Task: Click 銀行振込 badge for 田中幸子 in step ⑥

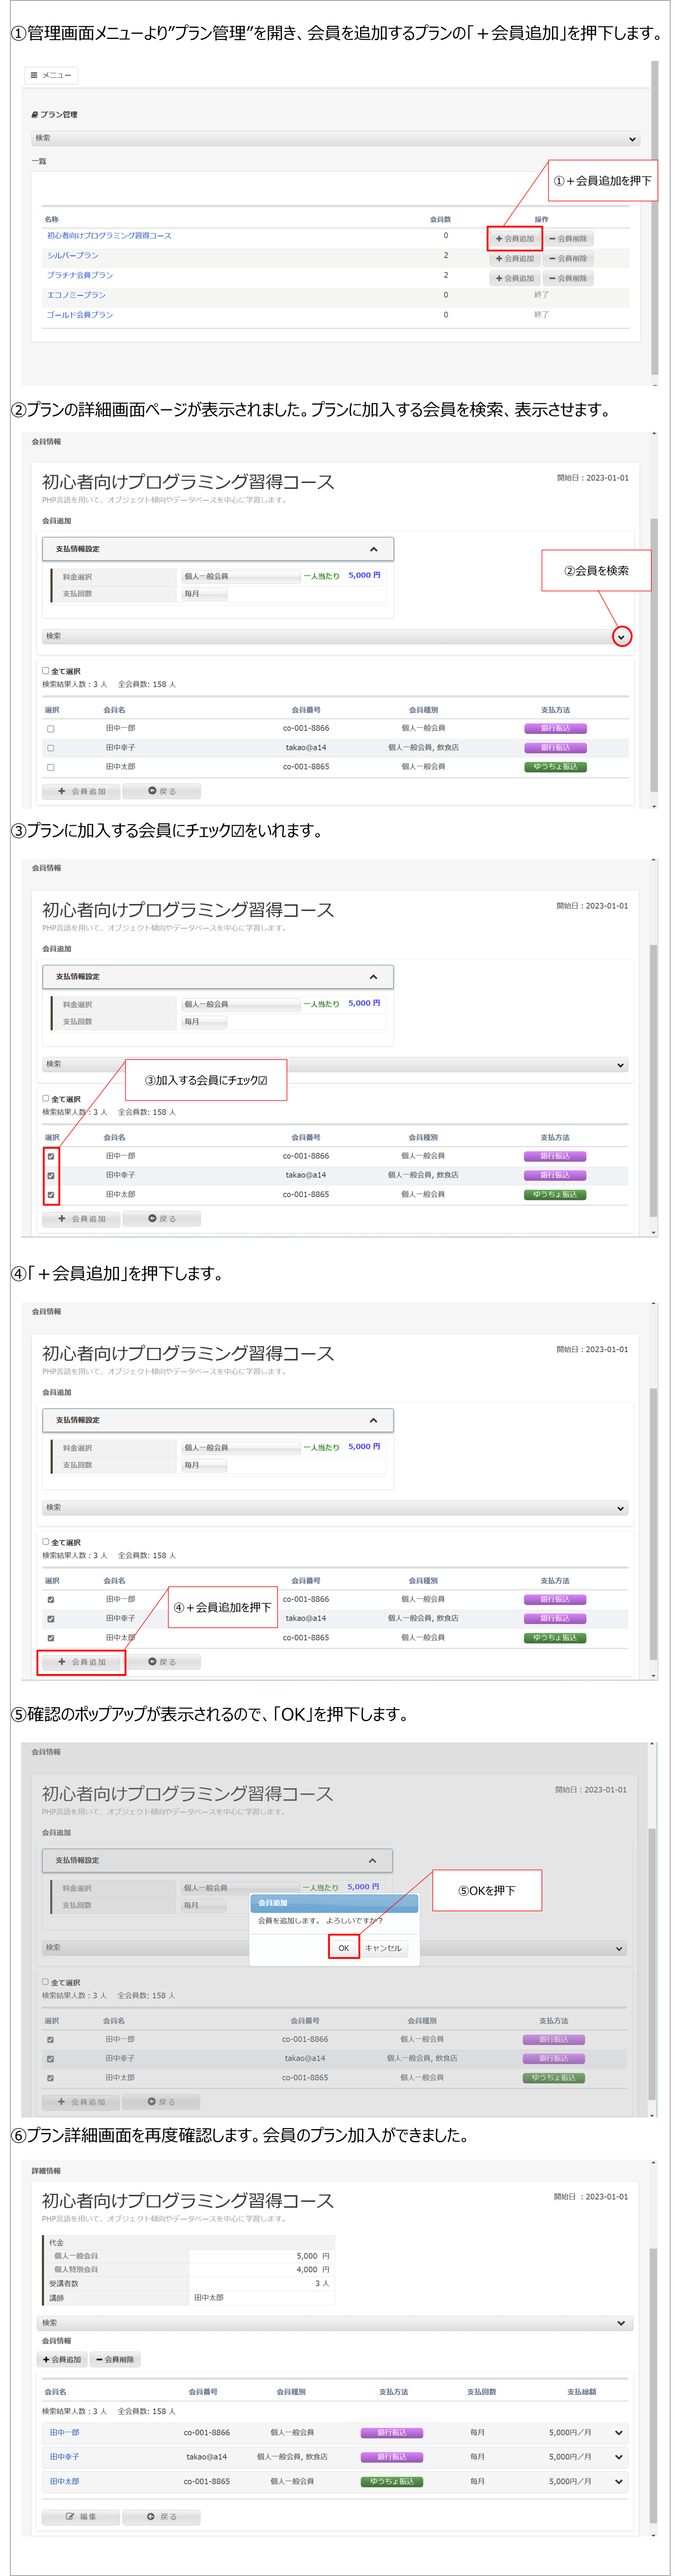Action: (x=392, y=2457)
